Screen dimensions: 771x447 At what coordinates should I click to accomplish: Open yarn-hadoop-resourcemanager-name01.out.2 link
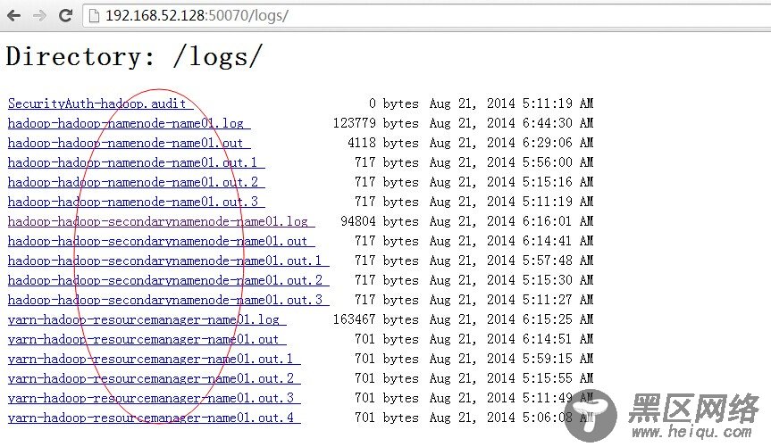point(155,378)
